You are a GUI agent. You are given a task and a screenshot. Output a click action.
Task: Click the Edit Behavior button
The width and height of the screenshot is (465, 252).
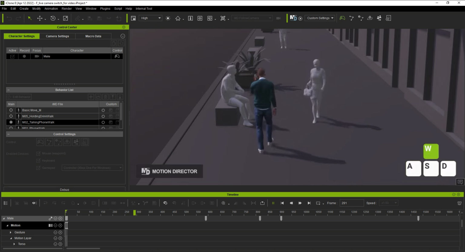click(18, 97)
